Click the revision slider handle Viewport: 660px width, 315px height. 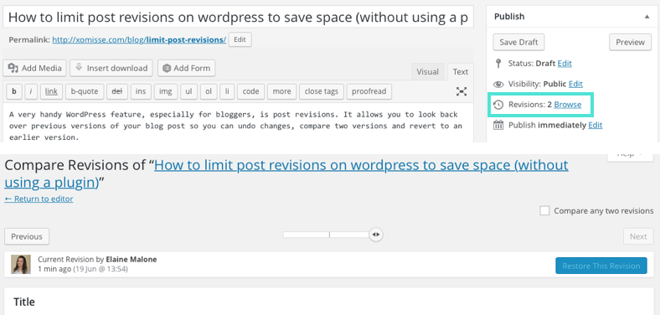[376, 235]
